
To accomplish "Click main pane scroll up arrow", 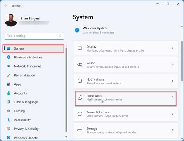I will click(x=182, y=26).
